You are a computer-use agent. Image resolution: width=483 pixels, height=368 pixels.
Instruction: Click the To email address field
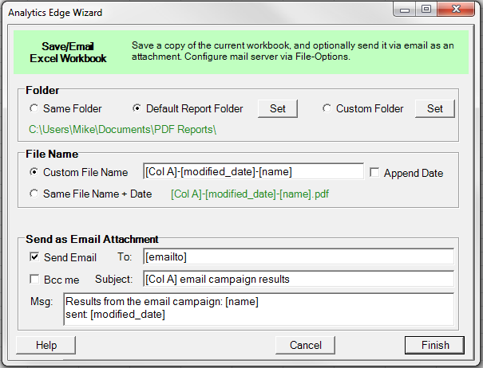coord(297,256)
